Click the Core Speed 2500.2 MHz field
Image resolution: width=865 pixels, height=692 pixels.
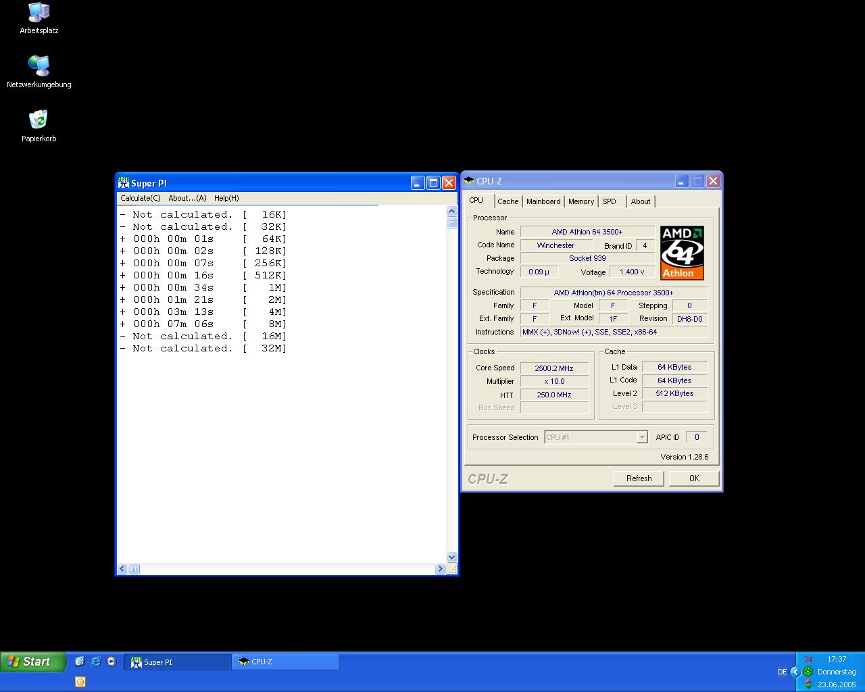pos(554,368)
